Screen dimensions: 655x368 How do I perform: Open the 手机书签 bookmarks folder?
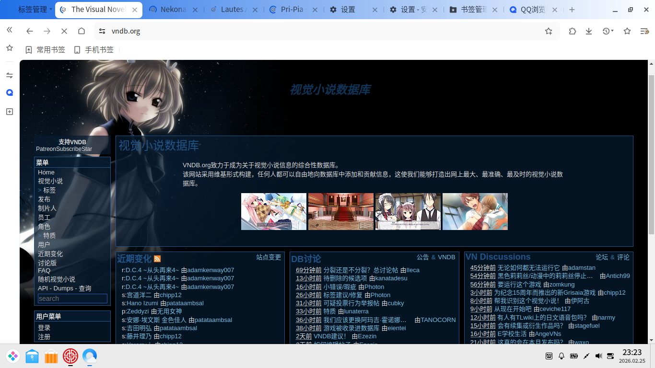[94, 50]
